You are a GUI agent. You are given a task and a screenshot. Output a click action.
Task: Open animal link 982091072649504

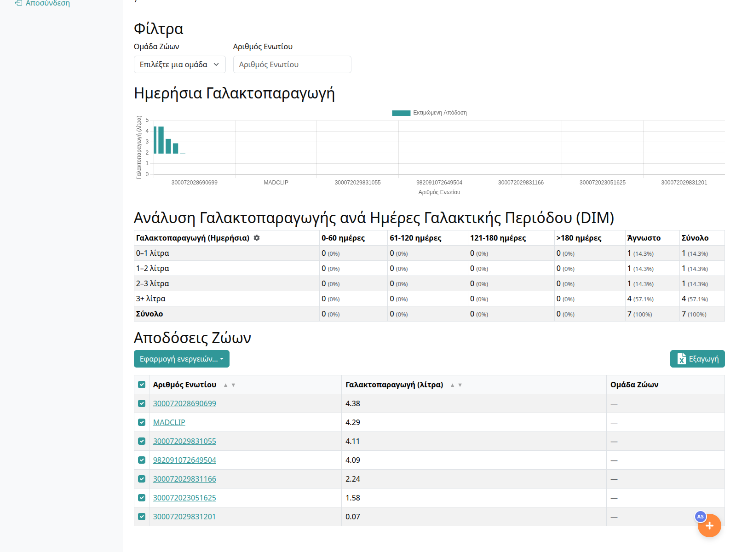point(184,460)
